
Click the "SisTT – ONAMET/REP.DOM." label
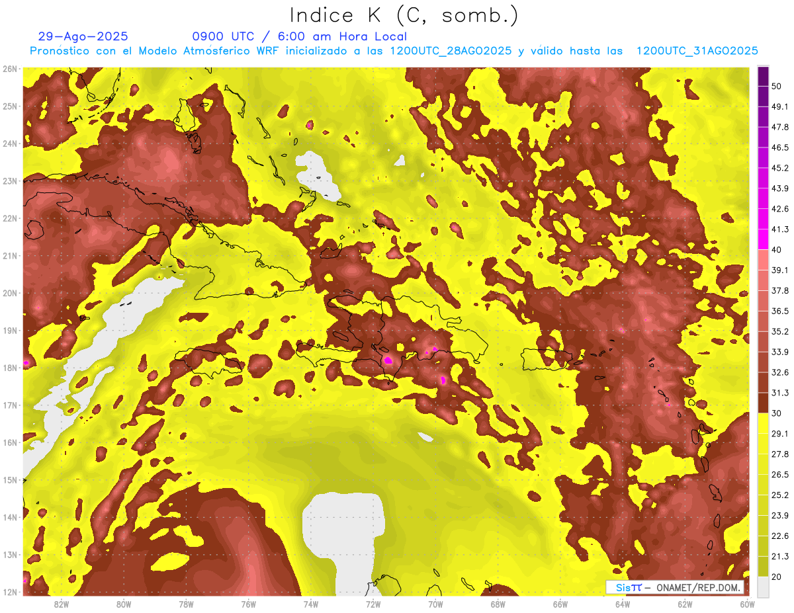(675, 587)
